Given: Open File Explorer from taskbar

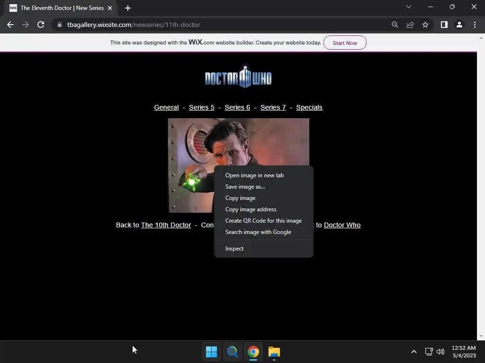Looking at the screenshot, I should 274,352.
